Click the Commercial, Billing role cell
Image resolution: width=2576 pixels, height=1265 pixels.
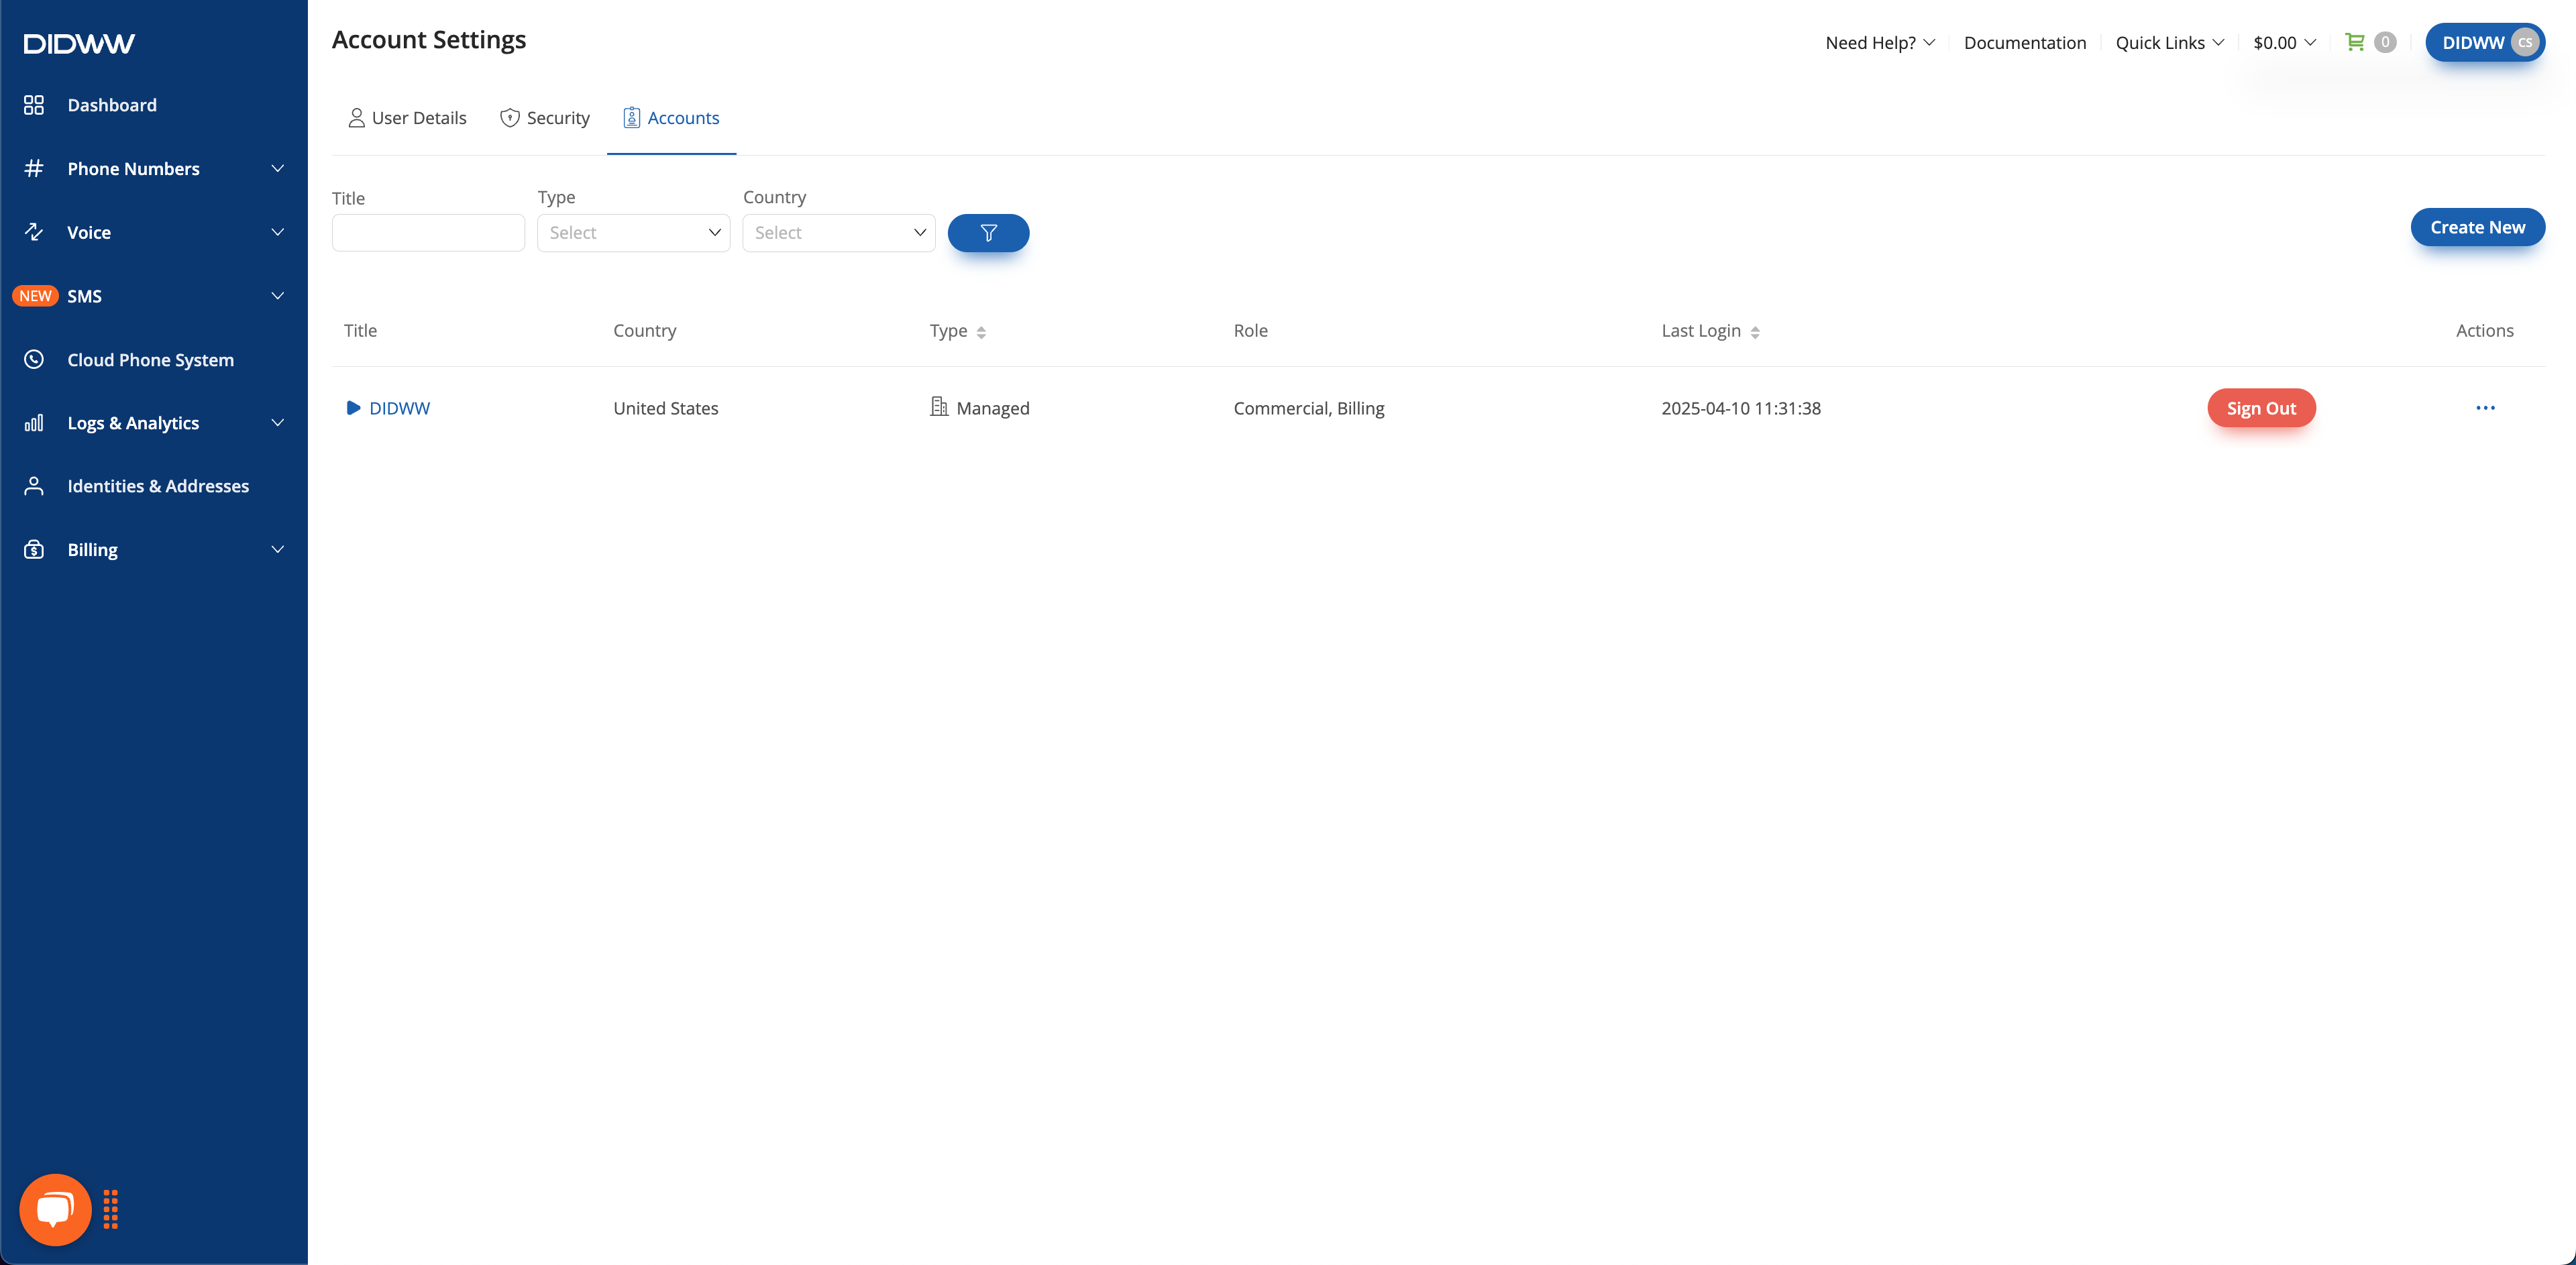(1309, 408)
